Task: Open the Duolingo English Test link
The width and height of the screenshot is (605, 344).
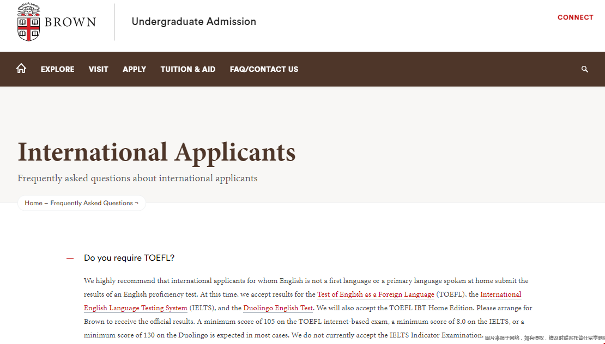Action: (278, 308)
